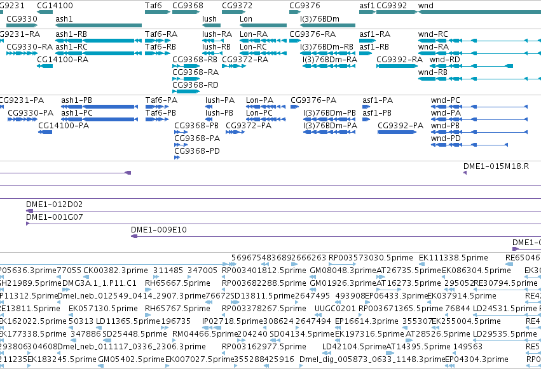Select the CG14100-RA transcript label

click(x=63, y=60)
